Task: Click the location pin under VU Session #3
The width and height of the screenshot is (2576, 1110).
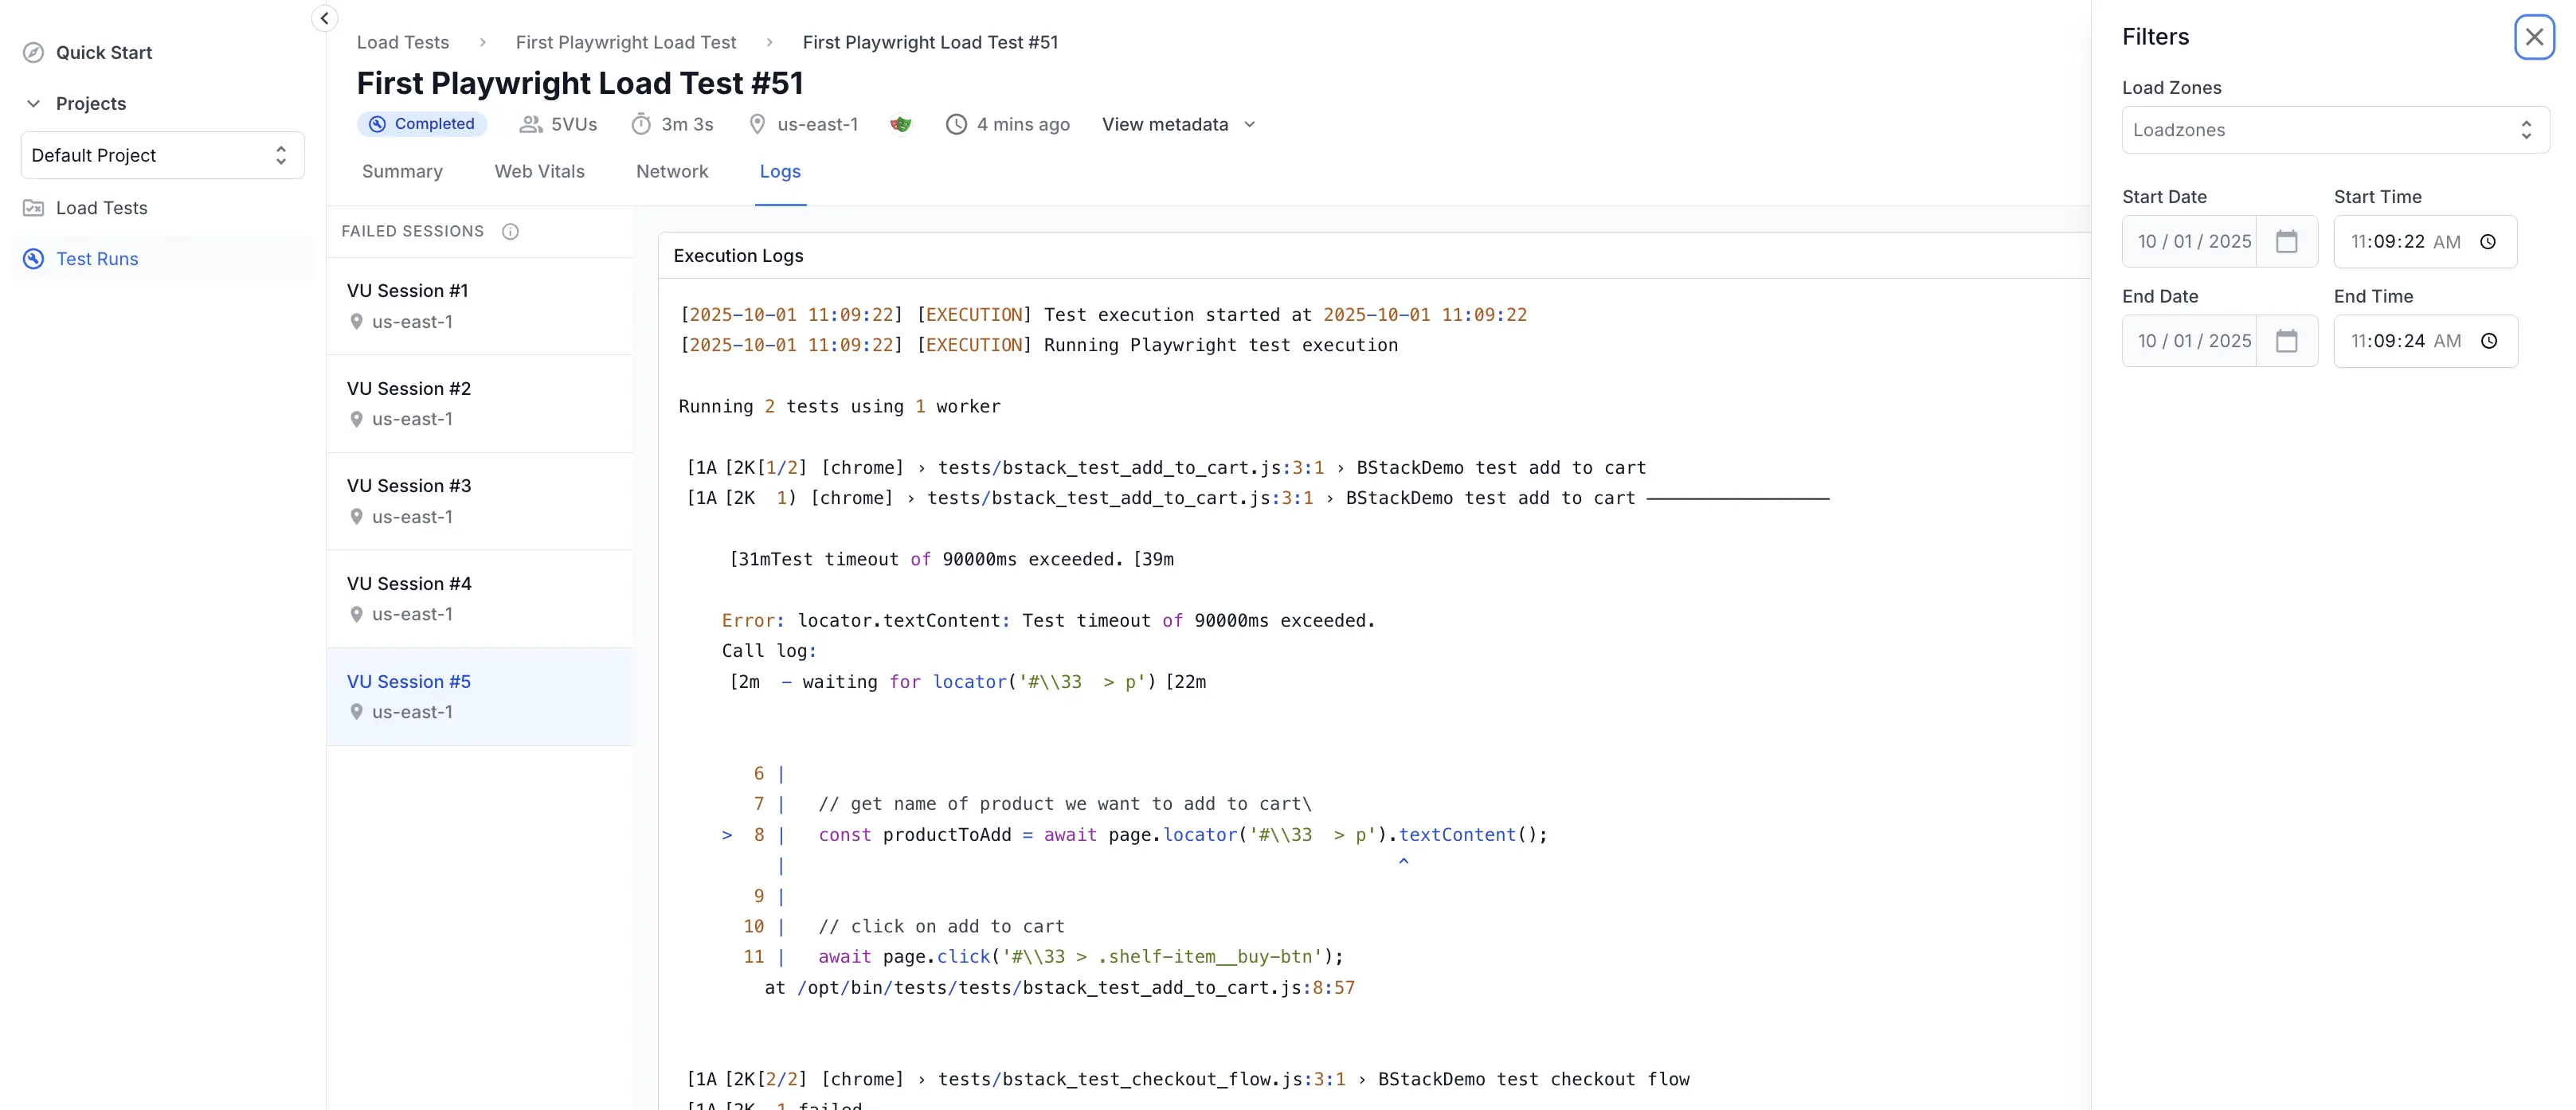Action: tap(356, 517)
